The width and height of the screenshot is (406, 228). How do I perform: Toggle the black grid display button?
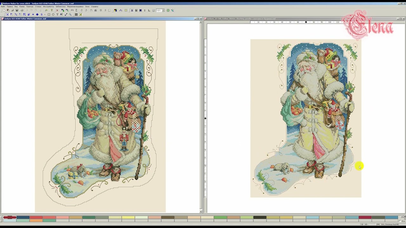(x=76, y=15)
